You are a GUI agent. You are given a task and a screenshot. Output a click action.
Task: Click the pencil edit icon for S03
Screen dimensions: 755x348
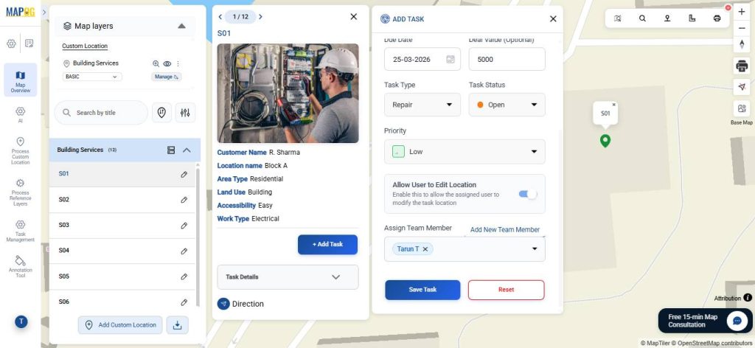[184, 226]
